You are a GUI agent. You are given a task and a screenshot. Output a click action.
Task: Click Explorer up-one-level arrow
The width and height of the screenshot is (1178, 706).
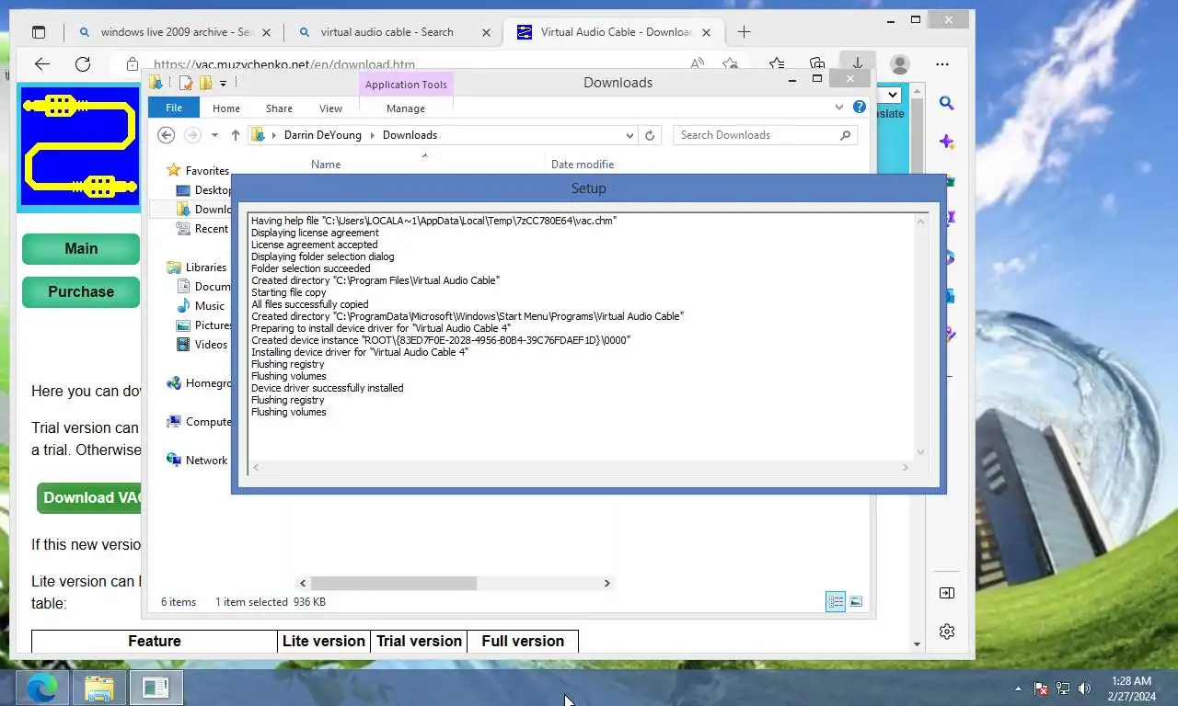(235, 135)
